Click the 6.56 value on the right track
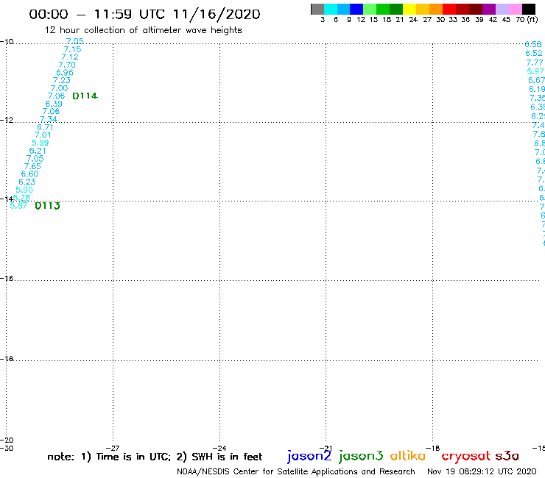The image size is (545, 478). pyautogui.click(x=533, y=44)
